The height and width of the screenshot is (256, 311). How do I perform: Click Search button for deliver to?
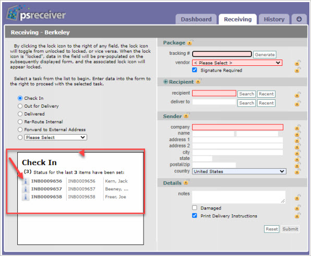click(x=246, y=103)
